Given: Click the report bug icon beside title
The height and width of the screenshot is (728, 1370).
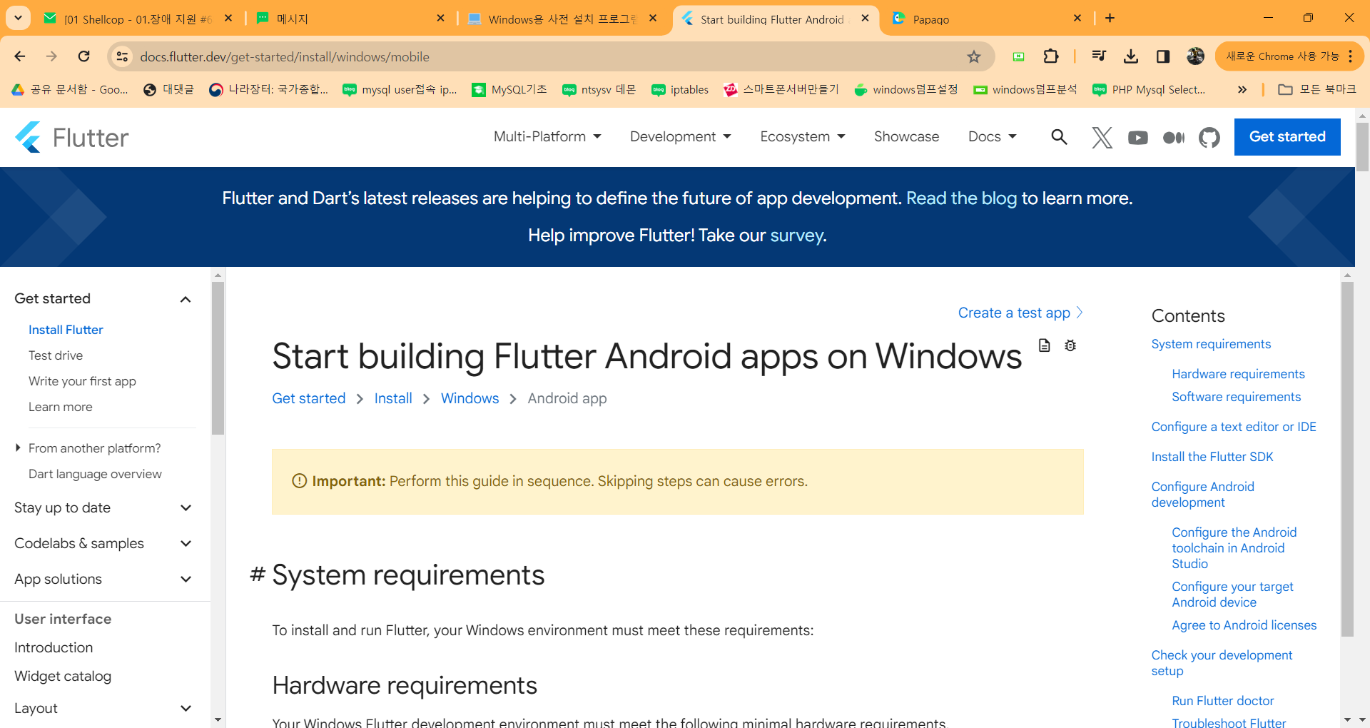Looking at the screenshot, I should point(1070,345).
